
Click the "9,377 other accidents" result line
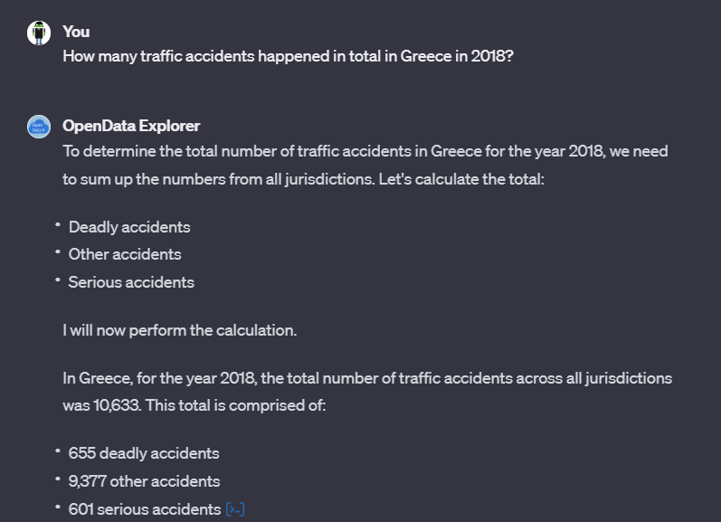(145, 481)
